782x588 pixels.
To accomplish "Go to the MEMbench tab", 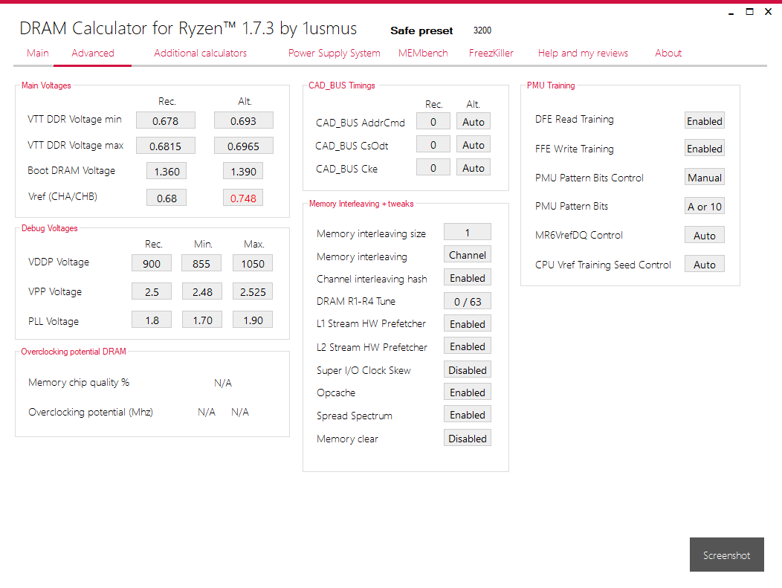I will [x=423, y=53].
